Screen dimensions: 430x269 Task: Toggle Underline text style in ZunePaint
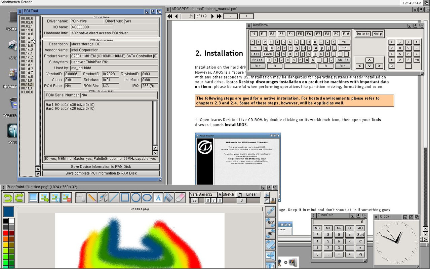220,200
